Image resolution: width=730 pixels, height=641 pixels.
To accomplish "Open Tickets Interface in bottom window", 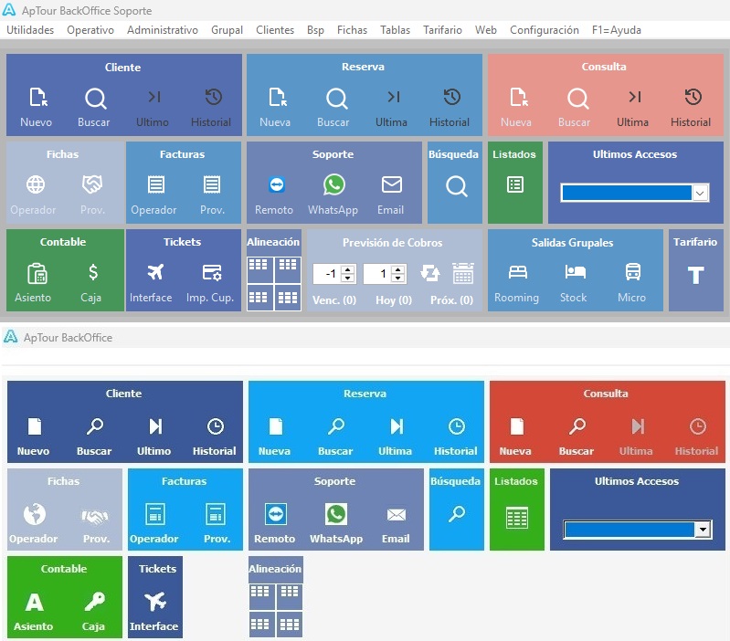I will coord(154,612).
